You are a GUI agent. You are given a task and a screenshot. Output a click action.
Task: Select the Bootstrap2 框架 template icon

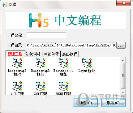pos(17,63)
